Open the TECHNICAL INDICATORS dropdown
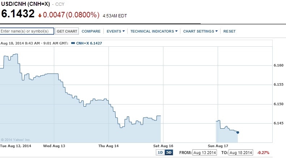The height and width of the screenshot is (158, 286). tap(154, 31)
